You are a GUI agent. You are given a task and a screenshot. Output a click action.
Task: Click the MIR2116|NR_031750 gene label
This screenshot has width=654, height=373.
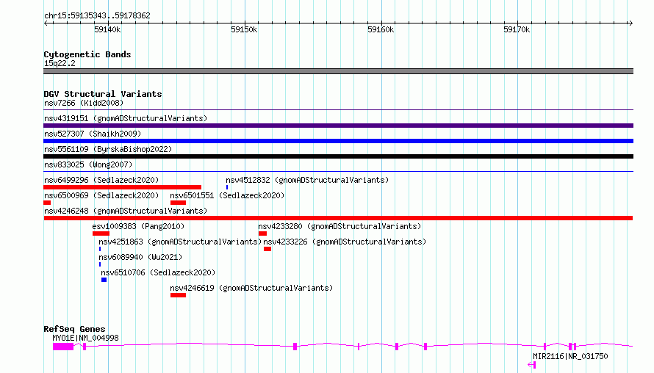[570, 356]
